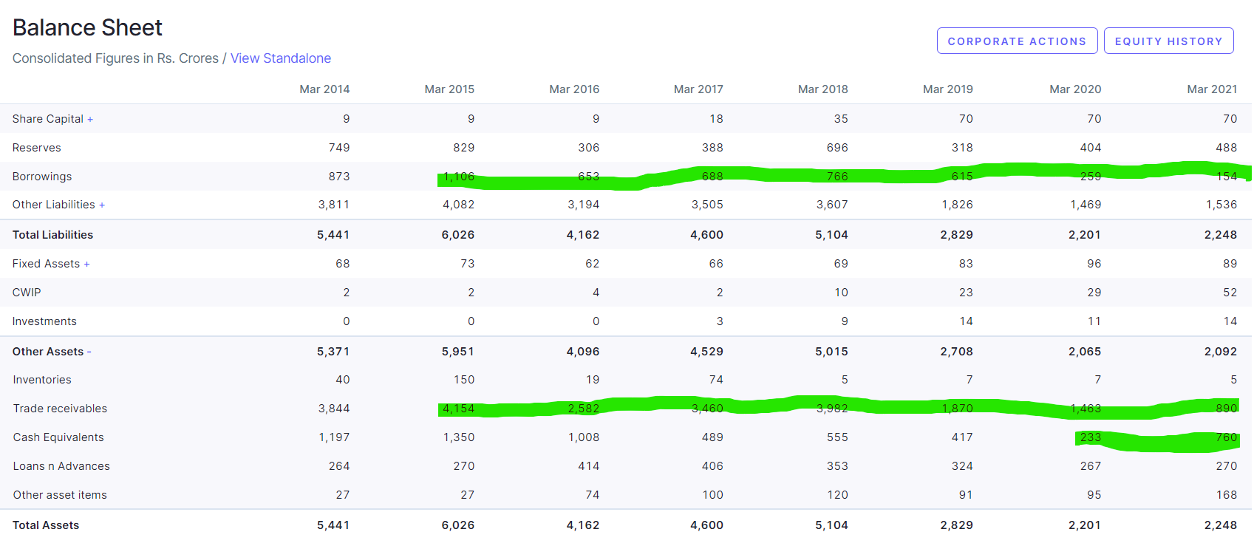Click the CORPORATE ACTIONS button
The height and width of the screenshot is (546, 1254).
click(1017, 41)
